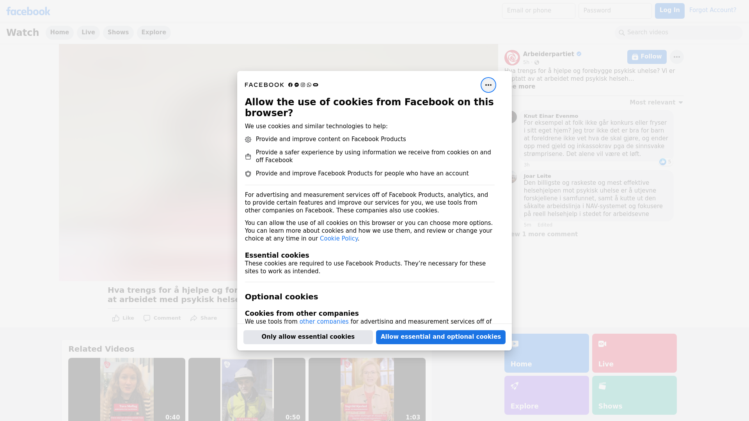Expand the Most relevant comment sort dropdown

pyautogui.click(x=656, y=103)
